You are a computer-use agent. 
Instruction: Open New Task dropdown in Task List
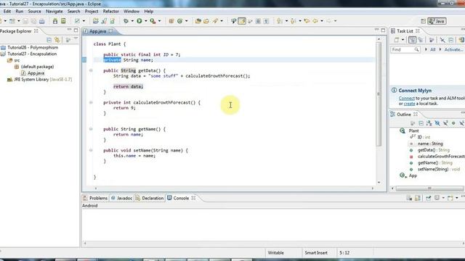click(x=403, y=40)
